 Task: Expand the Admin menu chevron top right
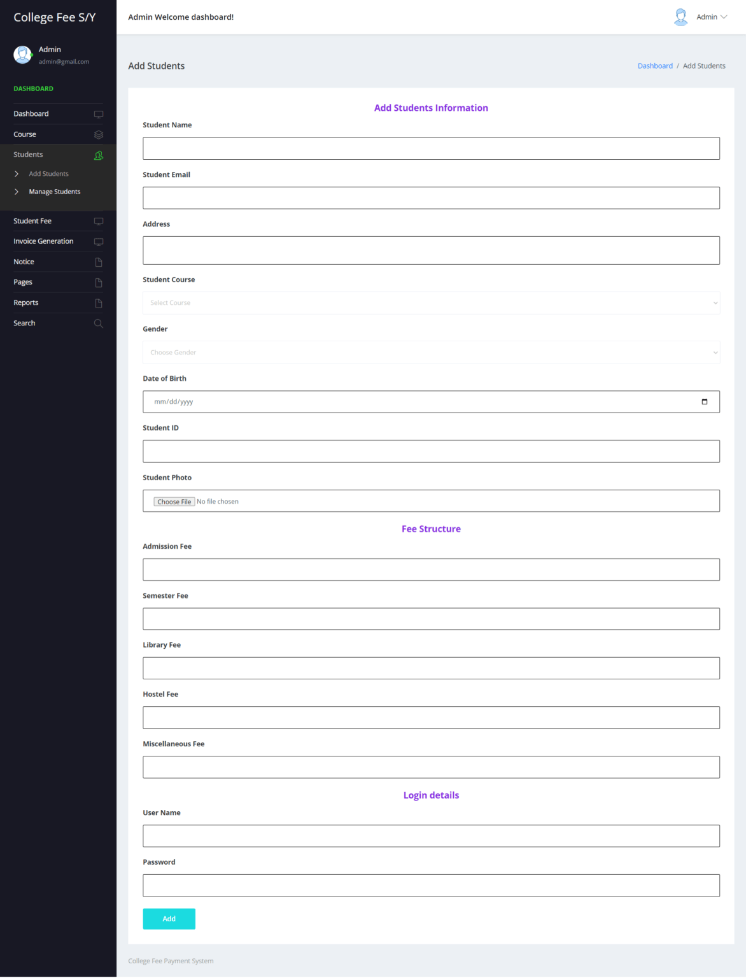click(x=725, y=17)
